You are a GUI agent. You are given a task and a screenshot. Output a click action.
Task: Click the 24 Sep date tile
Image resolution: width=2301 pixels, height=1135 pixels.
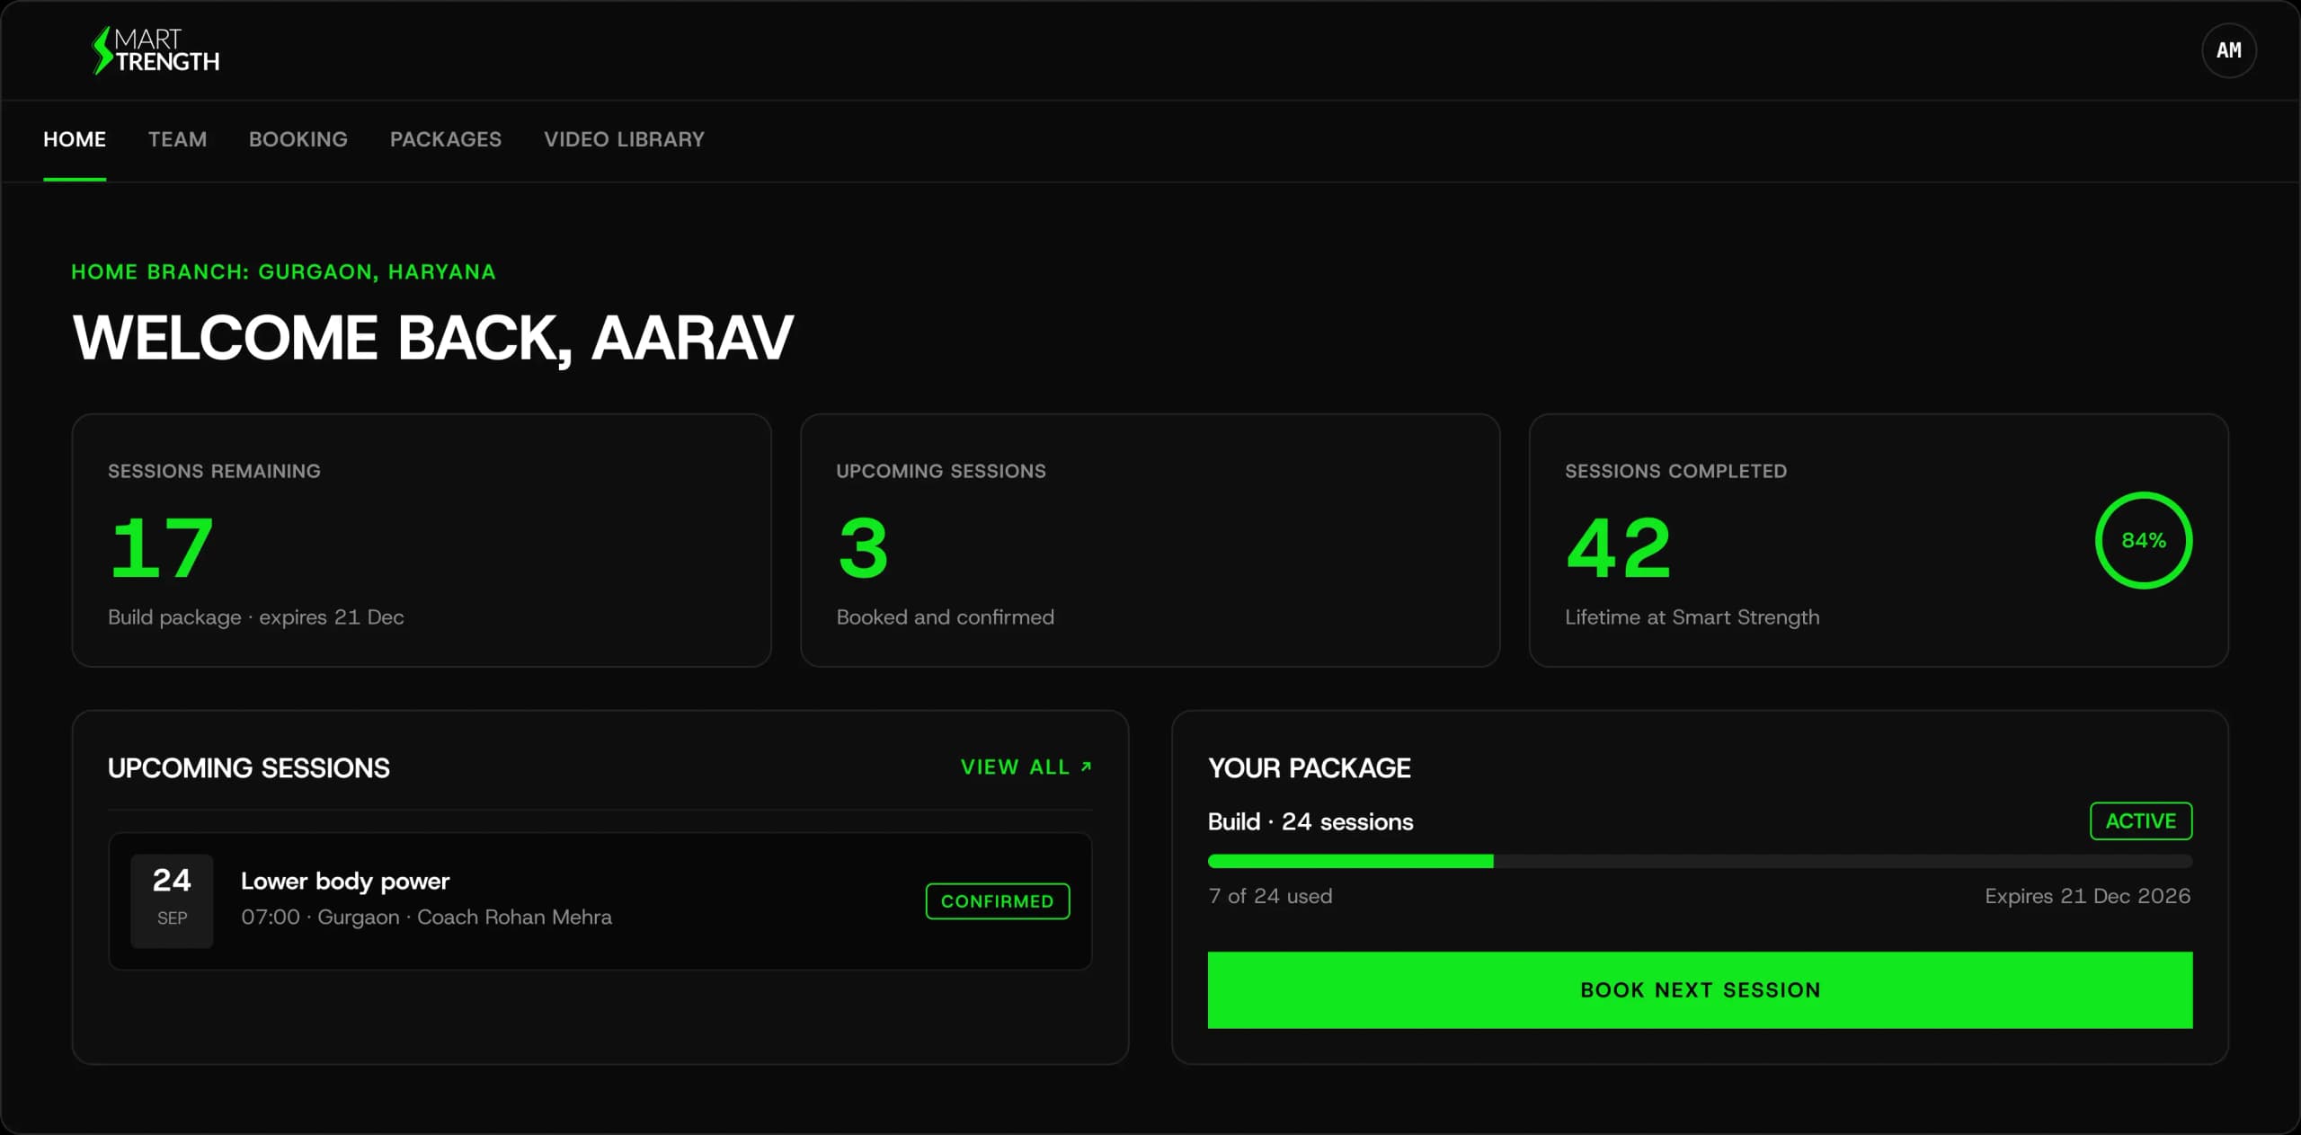172,900
